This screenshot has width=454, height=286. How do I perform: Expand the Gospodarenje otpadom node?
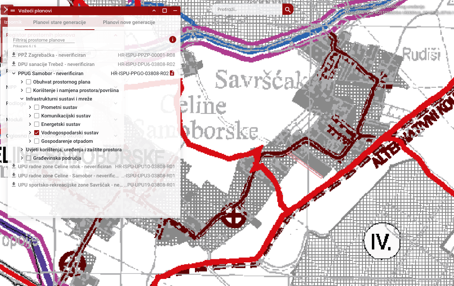click(x=30, y=141)
